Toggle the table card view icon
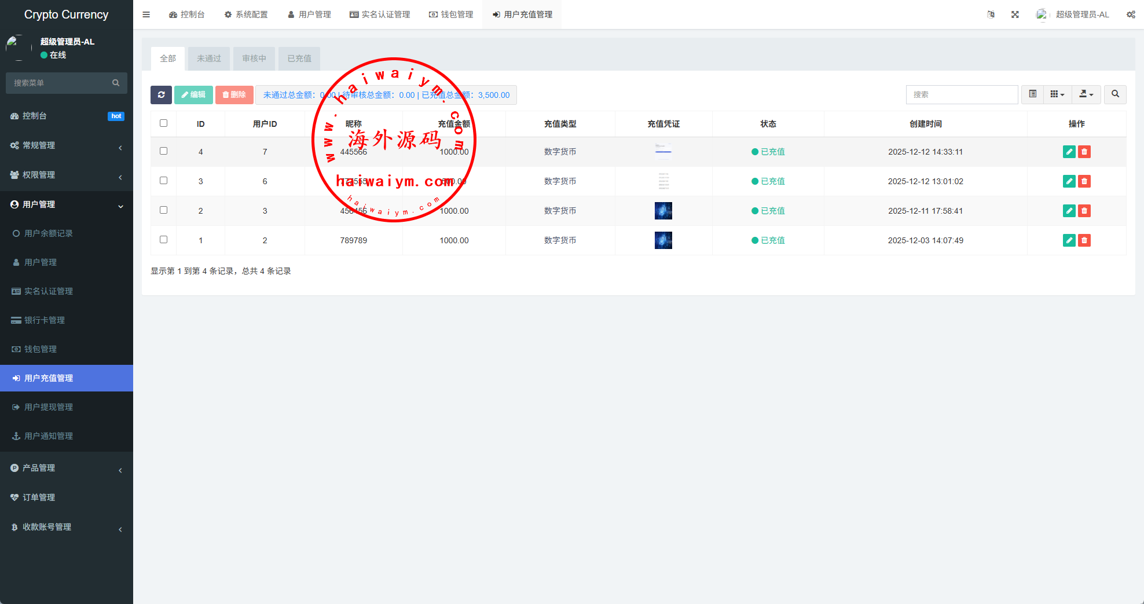The height and width of the screenshot is (604, 1144). coord(1032,94)
